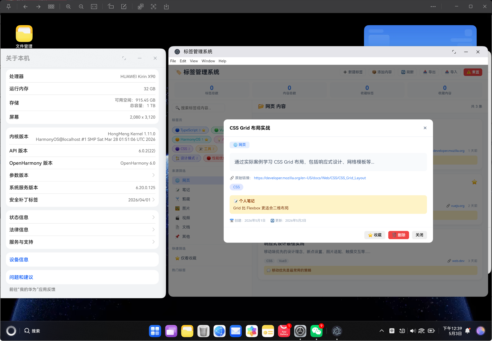Open 问题和建议 link in 关于本机
The image size is (492, 341).
coord(21,277)
